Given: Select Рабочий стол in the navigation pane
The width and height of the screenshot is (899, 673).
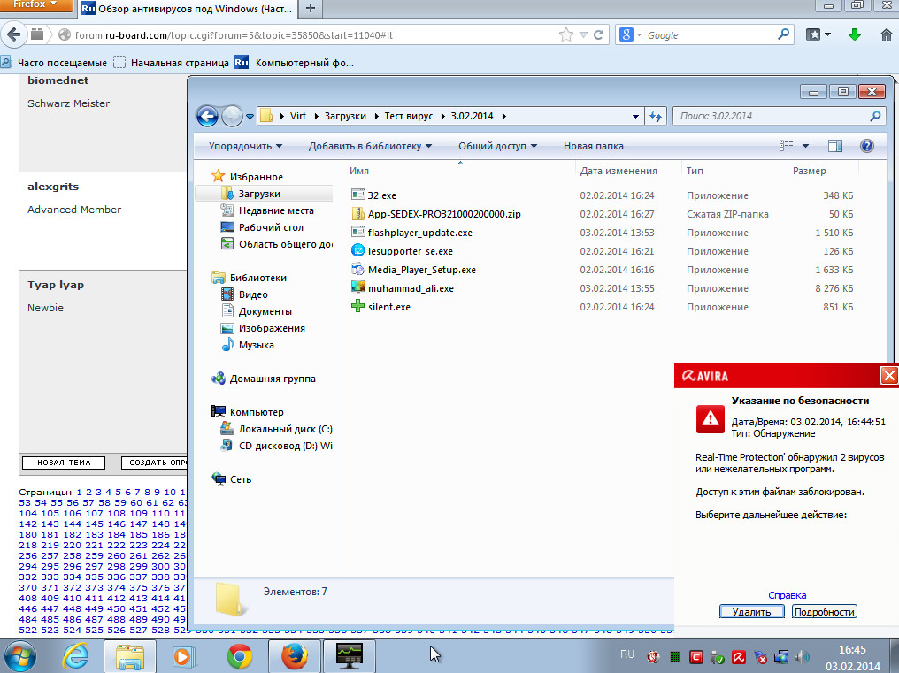Looking at the screenshot, I should point(271,227).
